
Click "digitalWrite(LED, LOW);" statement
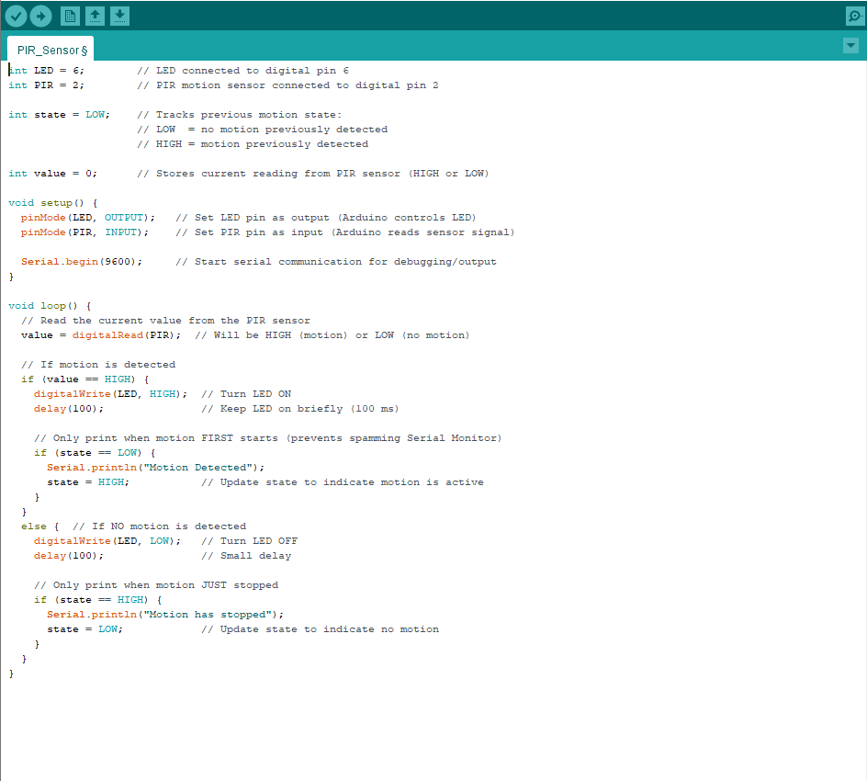pos(107,541)
